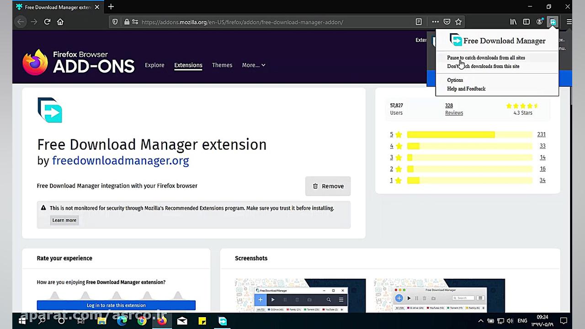Open Free Download Manager on the taskbar
This screenshot has height=329, width=585.
[x=223, y=321]
